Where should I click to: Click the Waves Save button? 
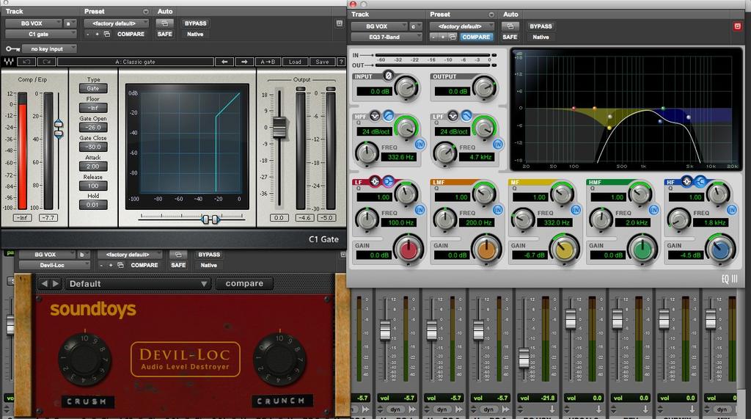pos(323,62)
